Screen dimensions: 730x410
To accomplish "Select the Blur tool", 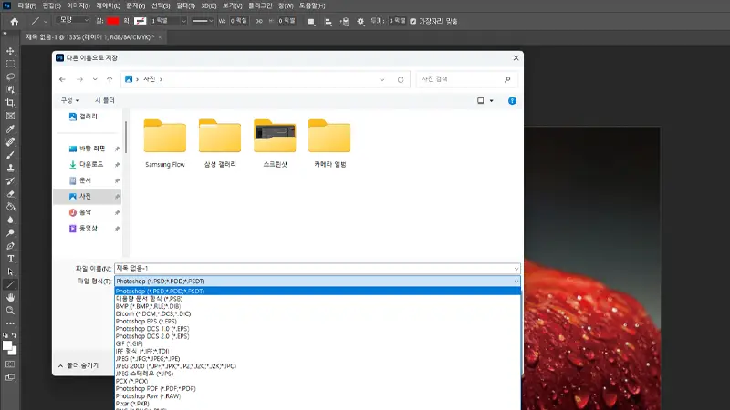I will 10,220.
